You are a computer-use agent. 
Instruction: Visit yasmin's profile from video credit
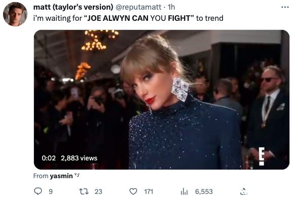(61, 176)
